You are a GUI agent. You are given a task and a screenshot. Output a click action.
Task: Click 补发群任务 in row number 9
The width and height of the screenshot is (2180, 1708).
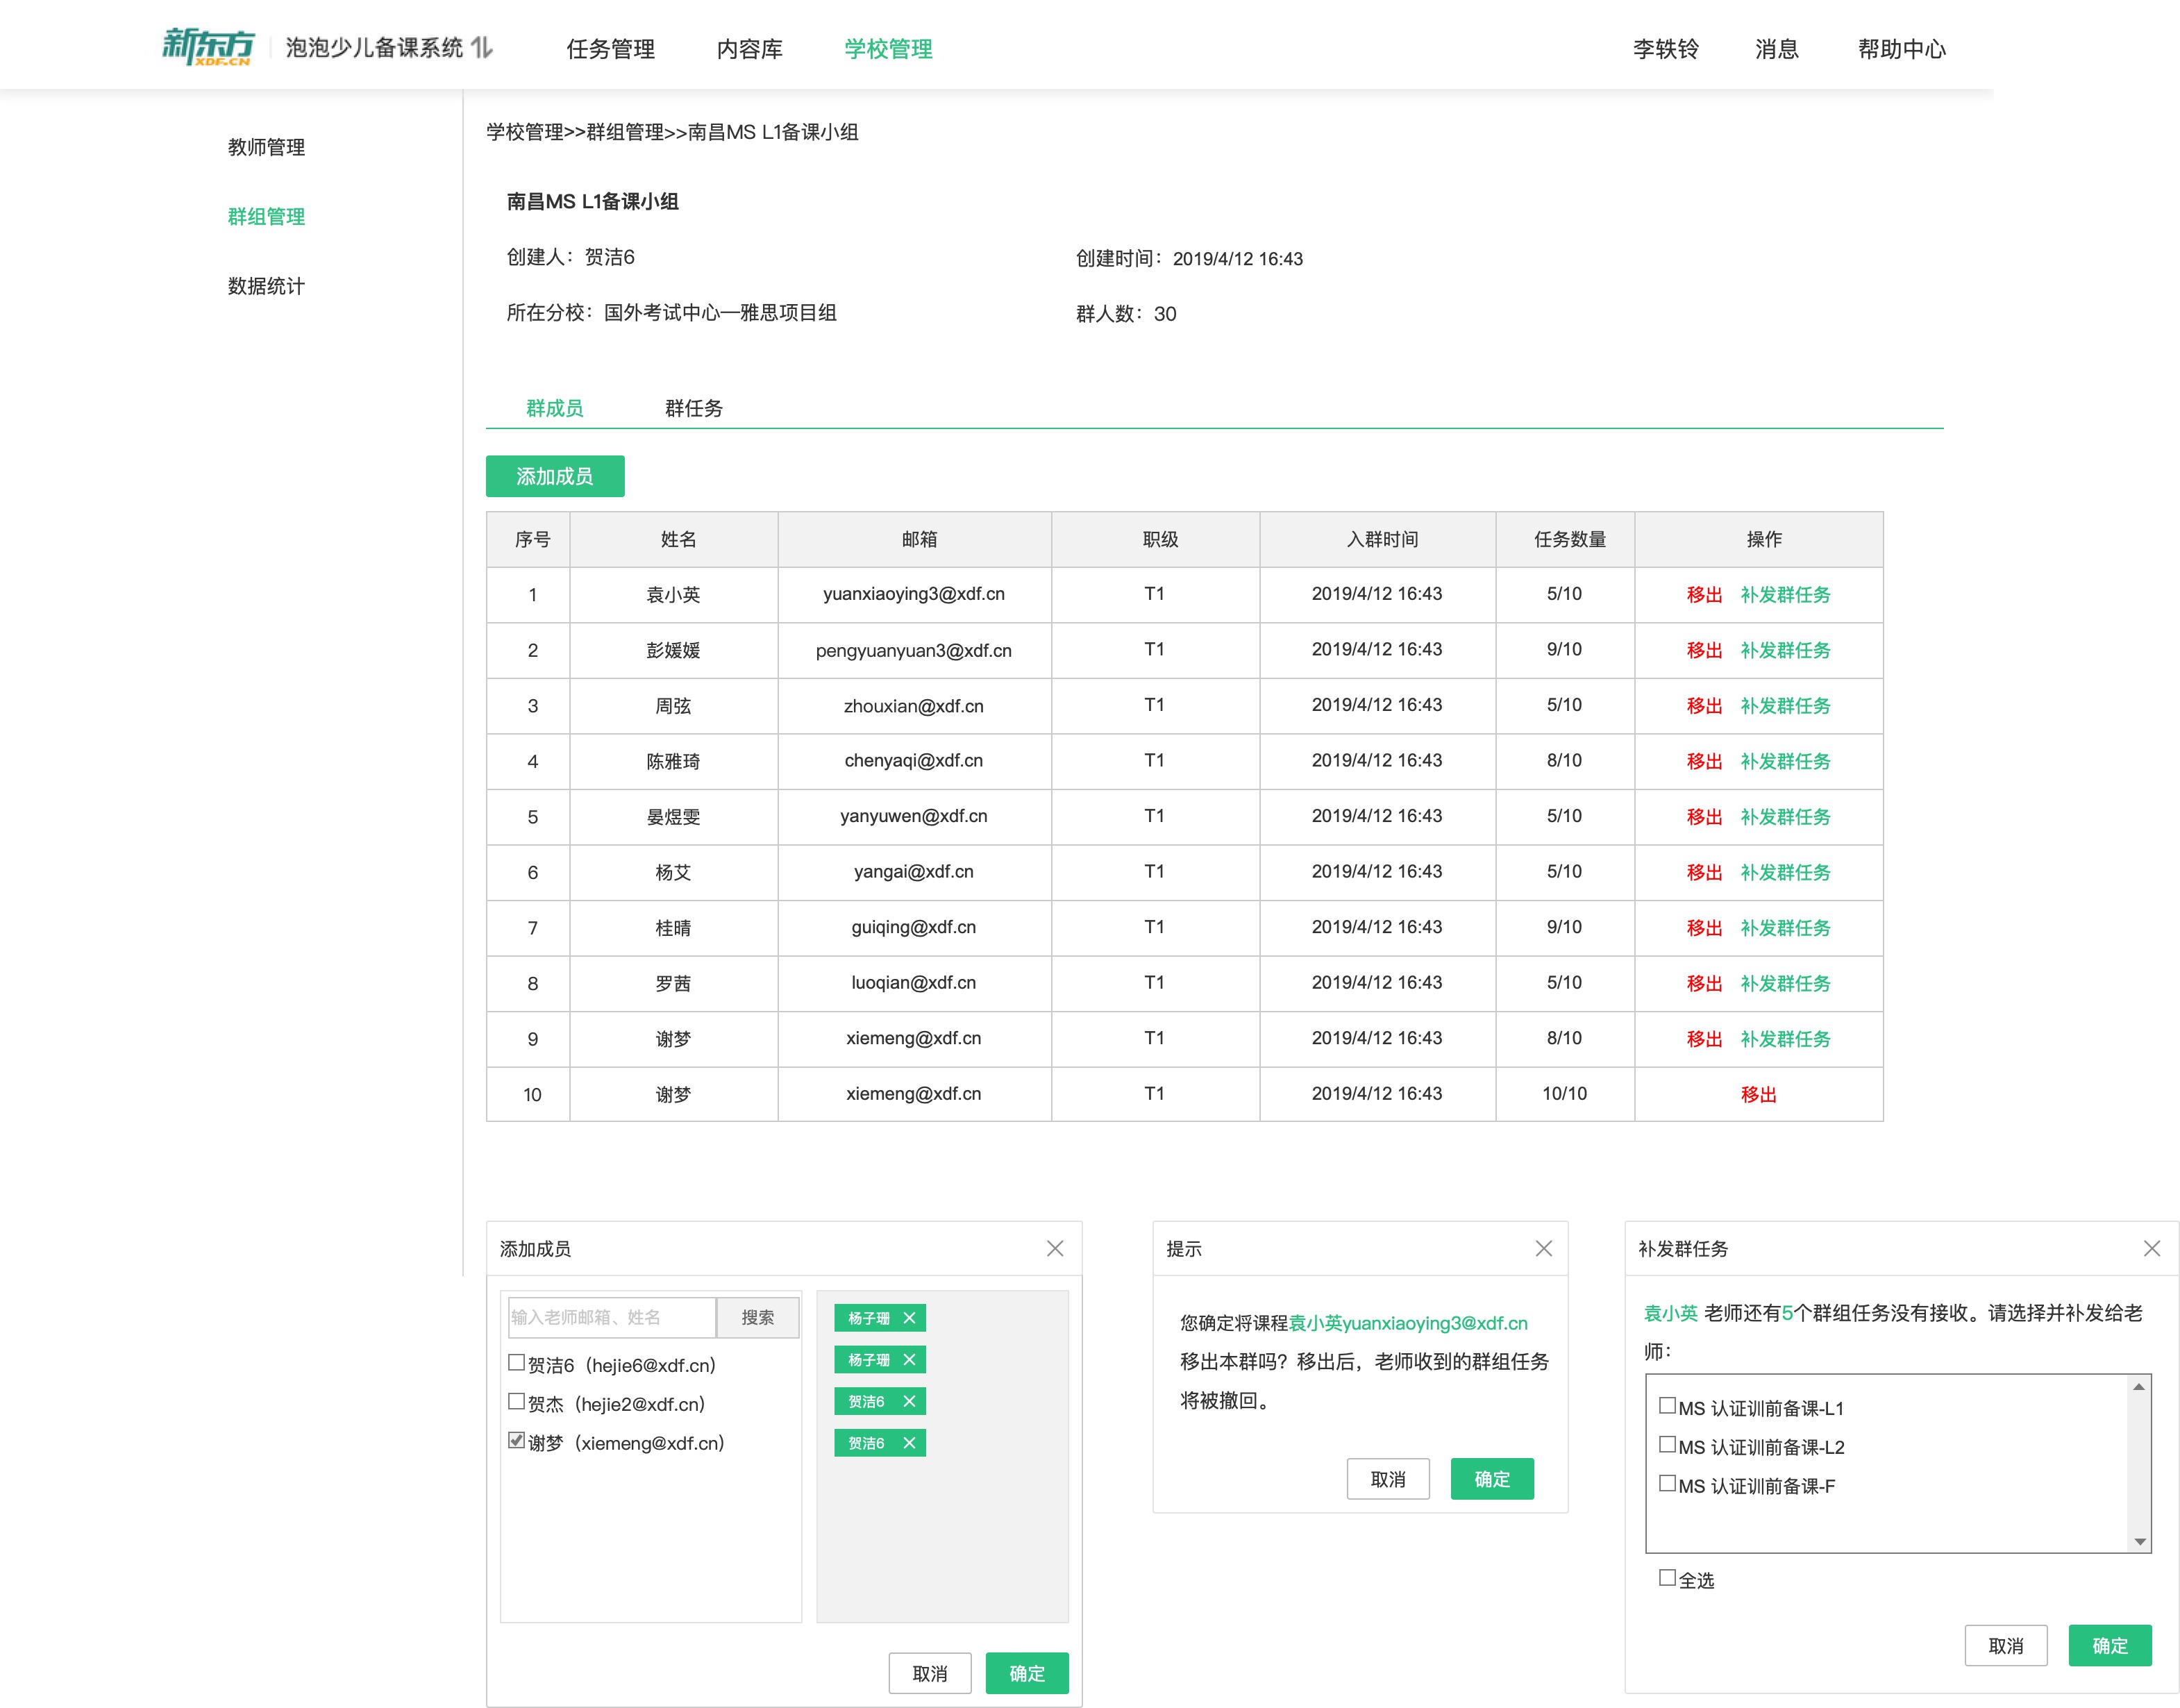(x=1785, y=1039)
